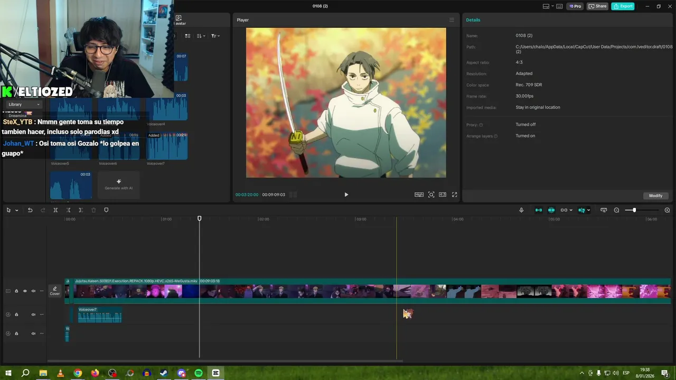Open Steam from the taskbar
The width and height of the screenshot is (676, 380).
(164, 373)
